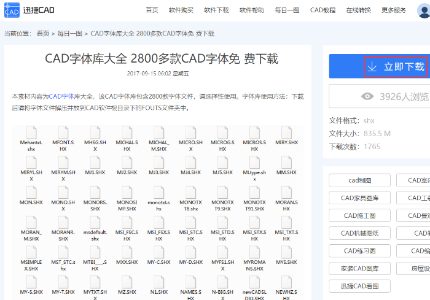Click the download arrow icon on 立即下载
Viewport: 430px width, 300px height.
click(x=372, y=66)
